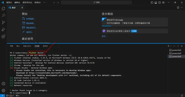
Task: Open the title bar overflow menu ellipsis
Action: tap(44, 2)
